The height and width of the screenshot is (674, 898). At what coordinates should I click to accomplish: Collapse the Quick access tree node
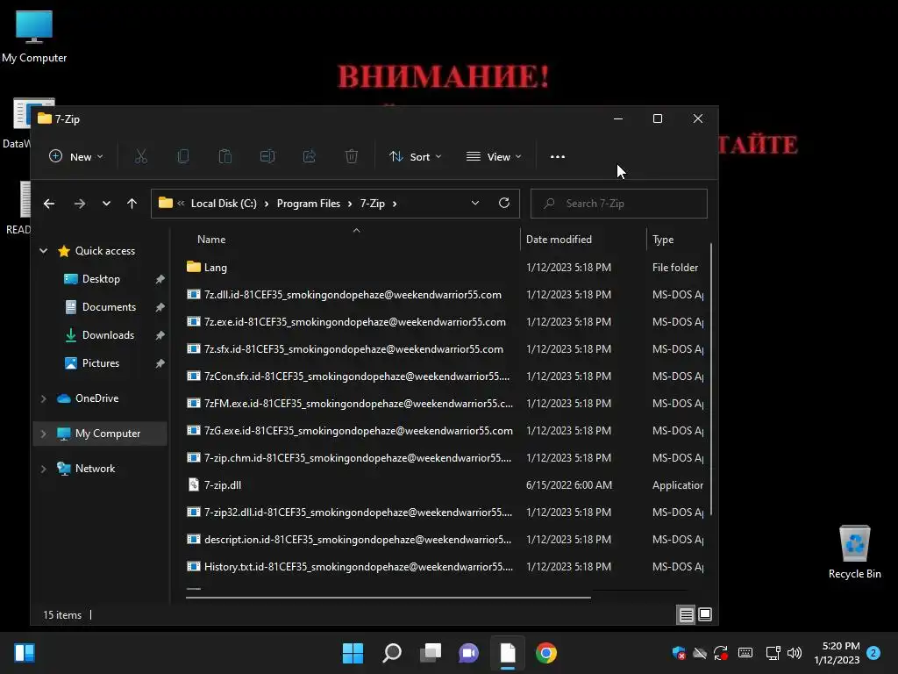click(44, 250)
